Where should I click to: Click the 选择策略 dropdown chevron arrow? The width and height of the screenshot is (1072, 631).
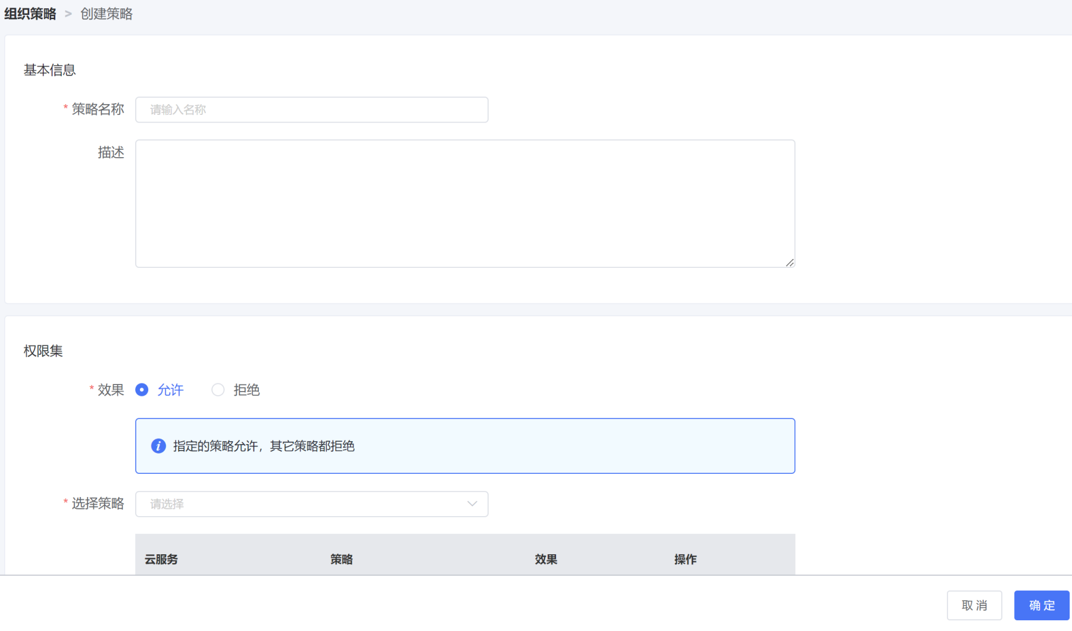472,504
